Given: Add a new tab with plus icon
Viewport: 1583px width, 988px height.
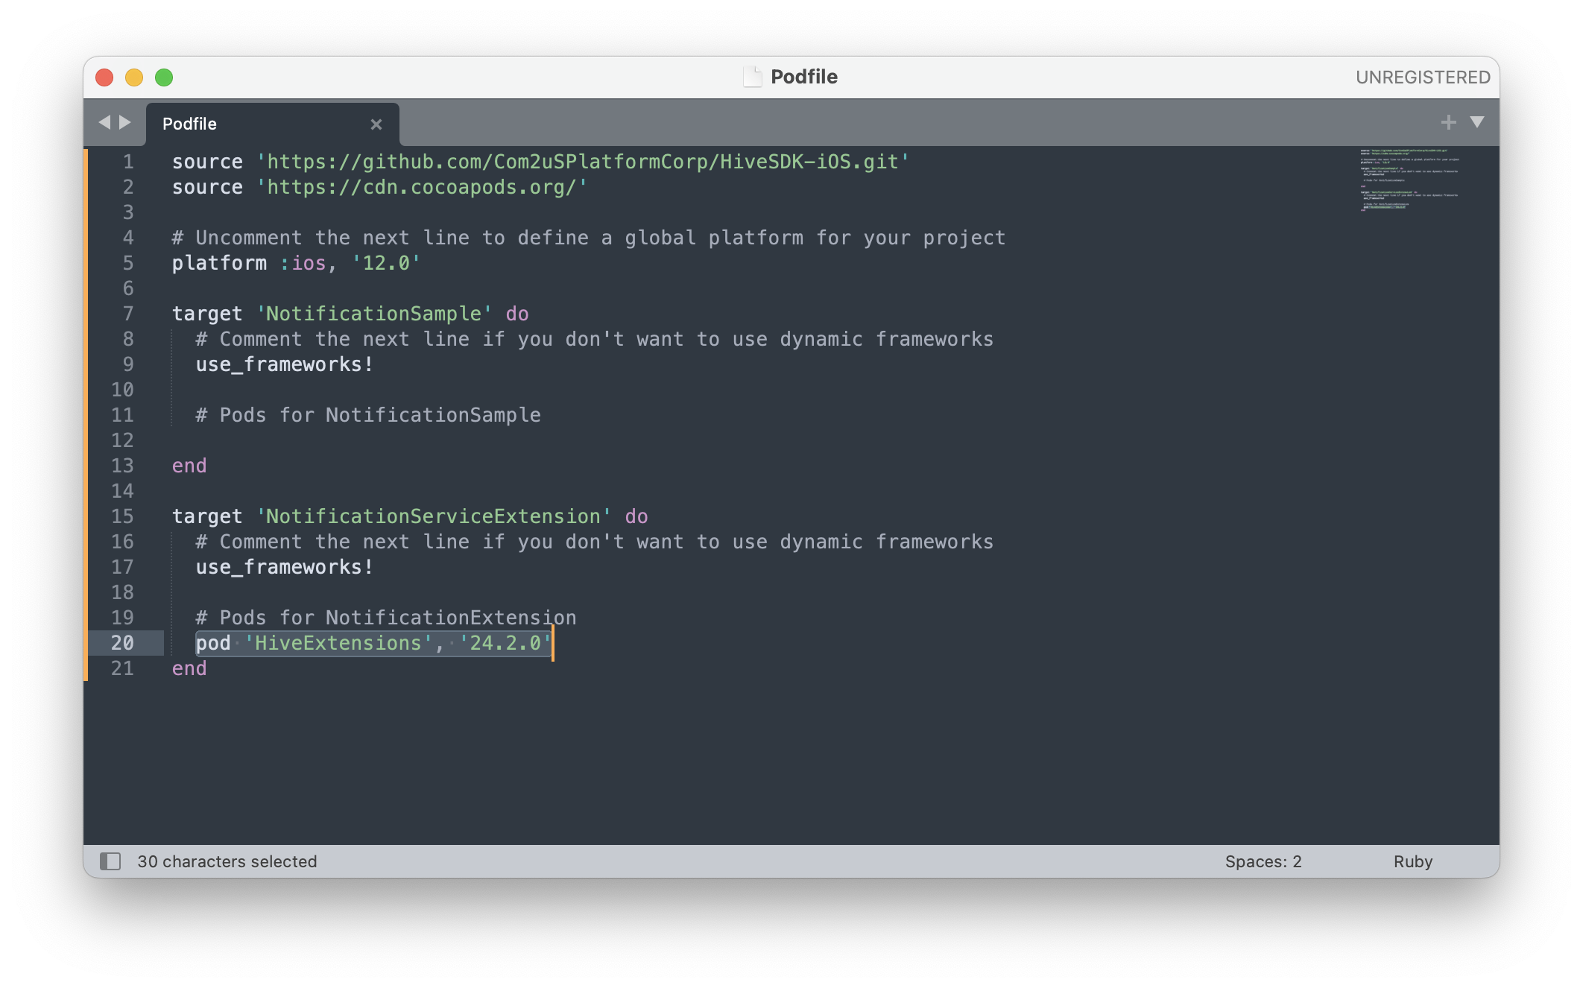Looking at the screenshot, I should tap(1448, 122).
